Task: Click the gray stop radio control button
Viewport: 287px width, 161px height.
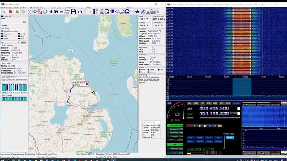Action: (23, 12)
